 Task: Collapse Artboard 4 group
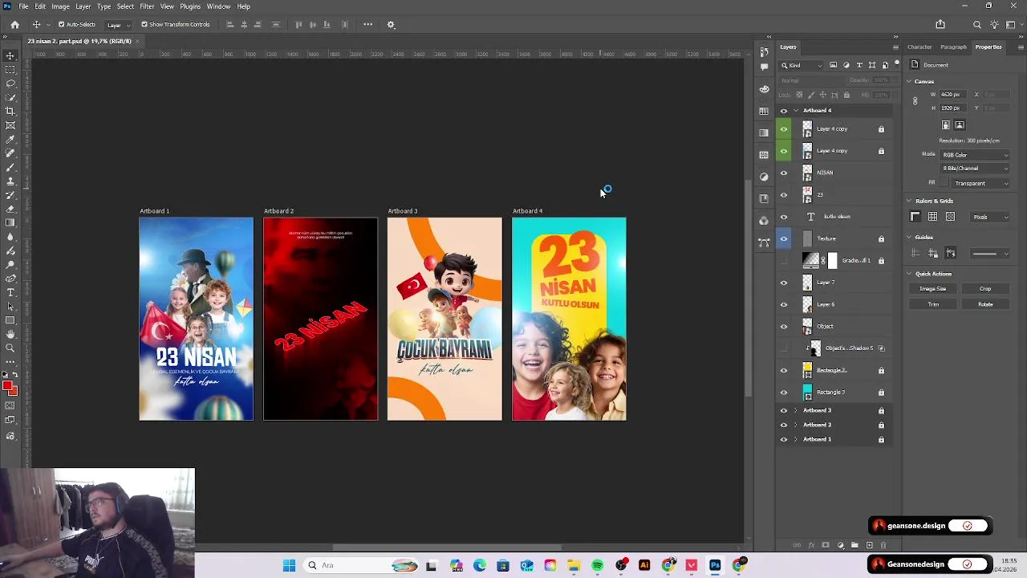click(796, 110)
